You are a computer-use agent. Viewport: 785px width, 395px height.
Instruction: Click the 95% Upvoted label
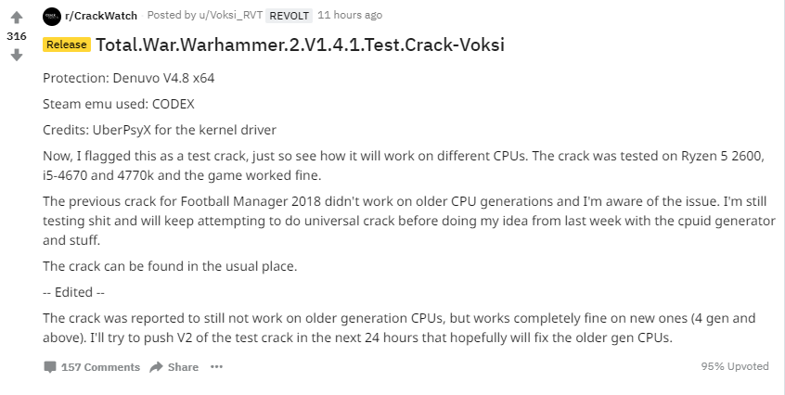(734, 366)
